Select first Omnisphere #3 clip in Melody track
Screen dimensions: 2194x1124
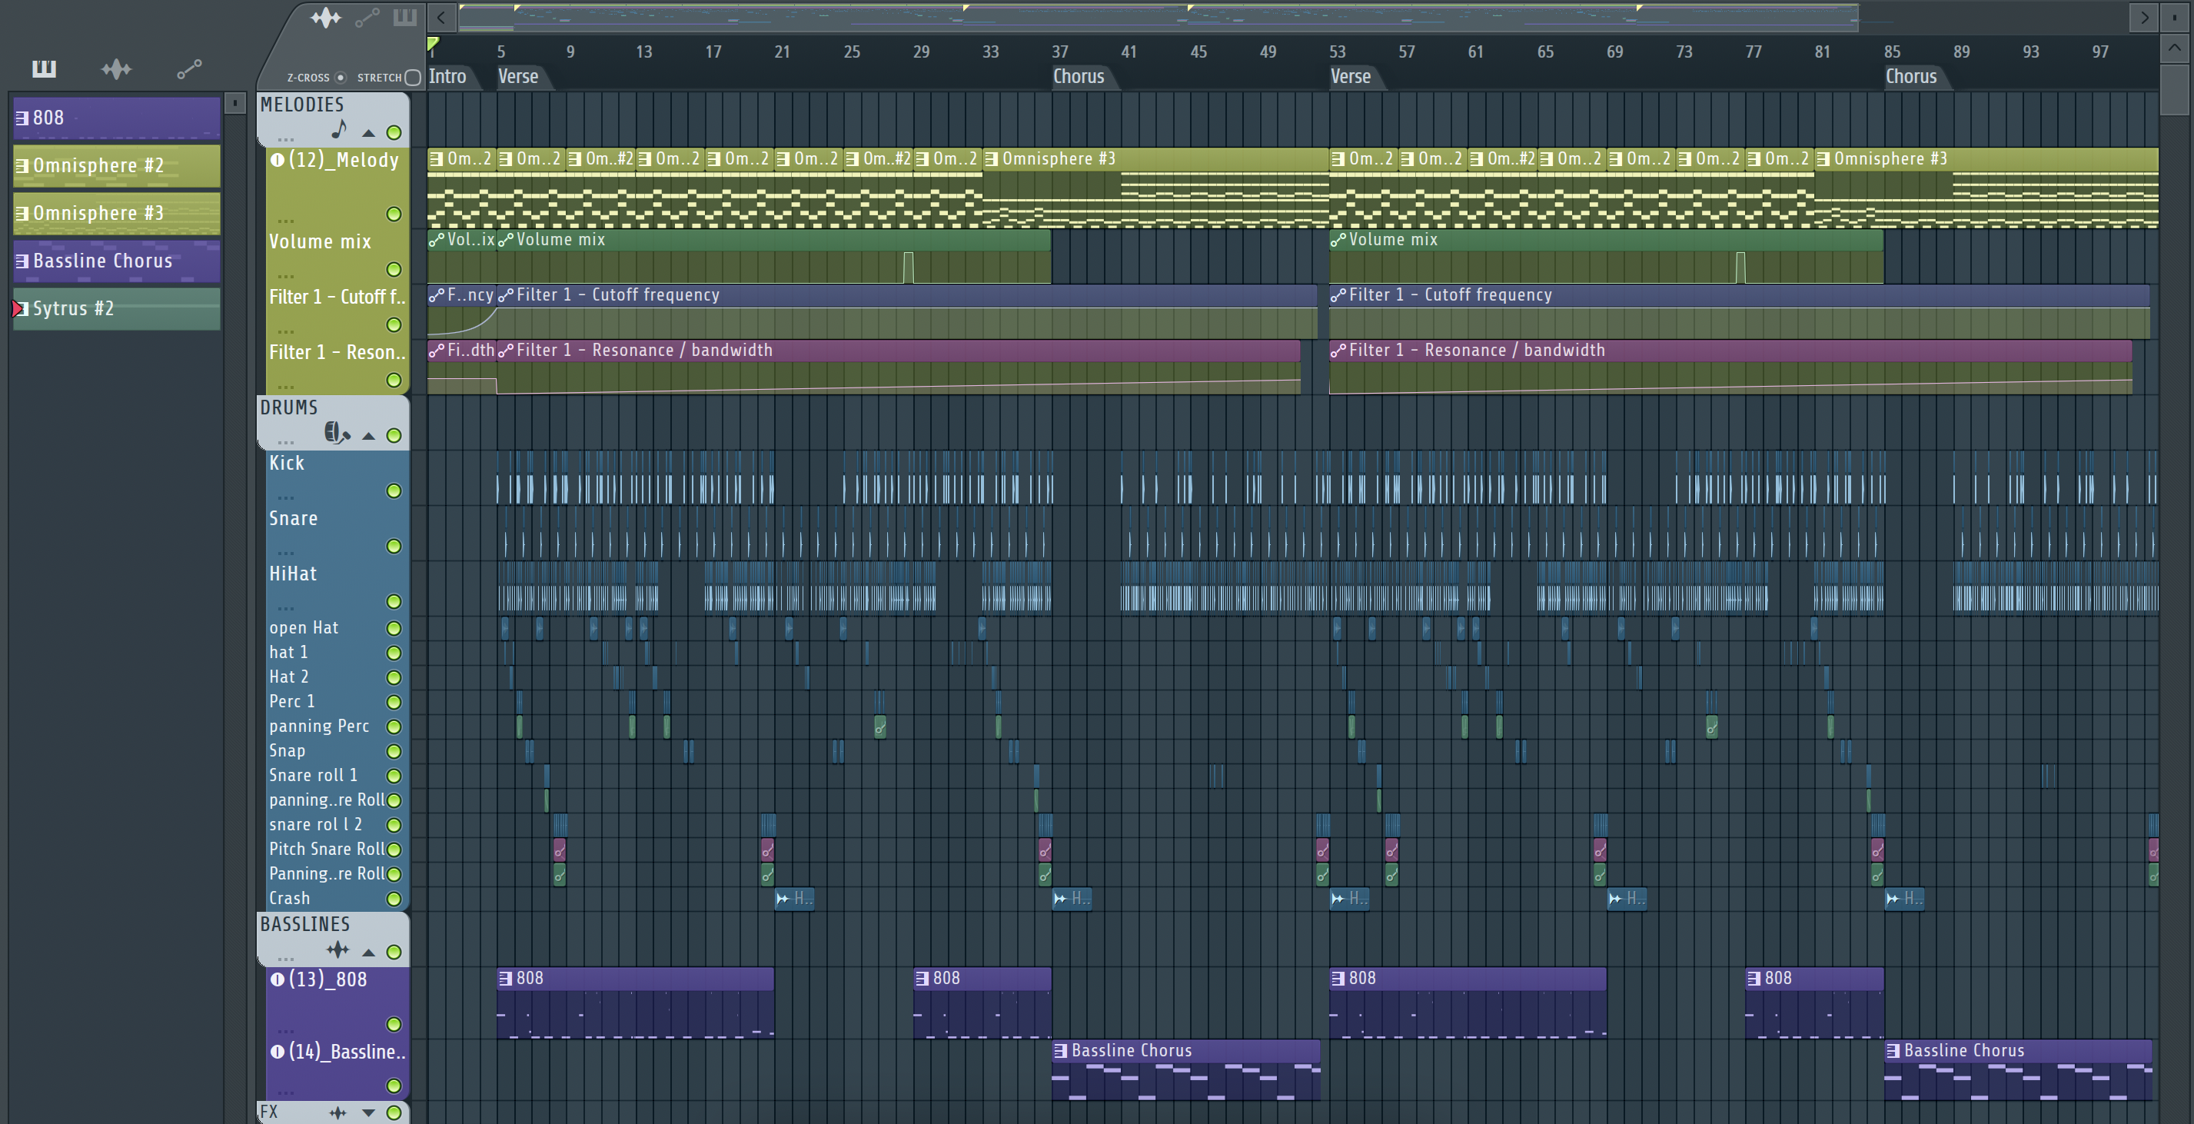(x=1155, y=188)
